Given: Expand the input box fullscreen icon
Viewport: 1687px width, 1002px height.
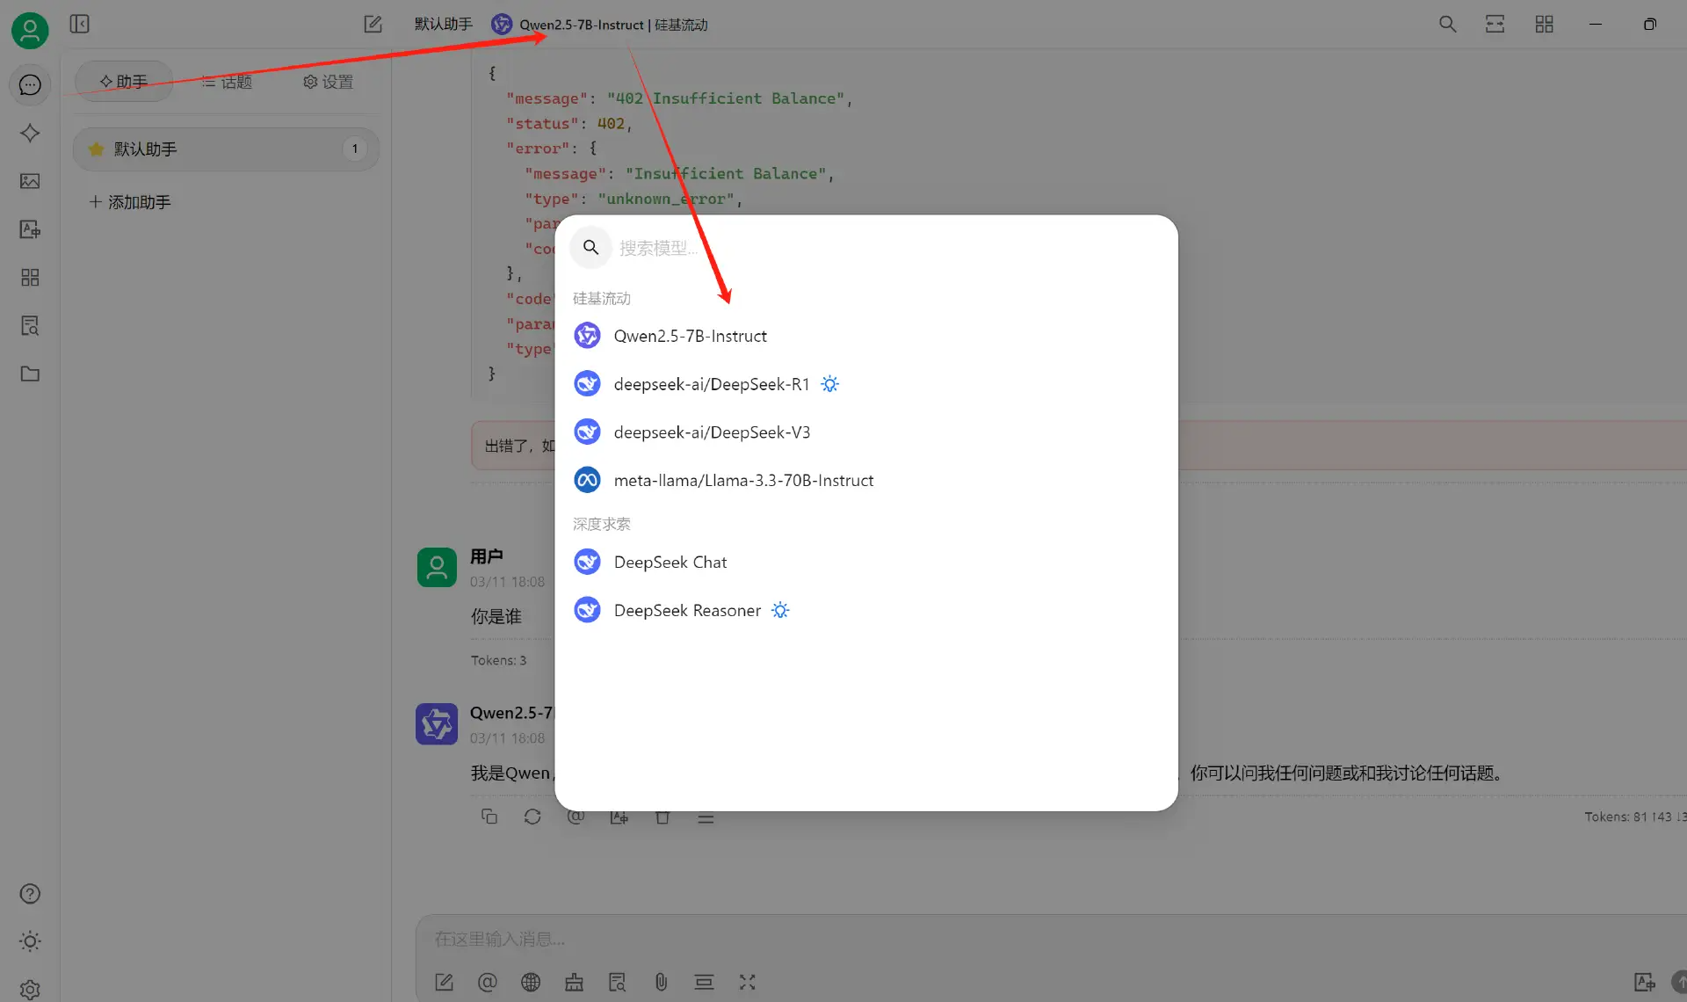Looking at the screenshot, I should tap(747, 982).
